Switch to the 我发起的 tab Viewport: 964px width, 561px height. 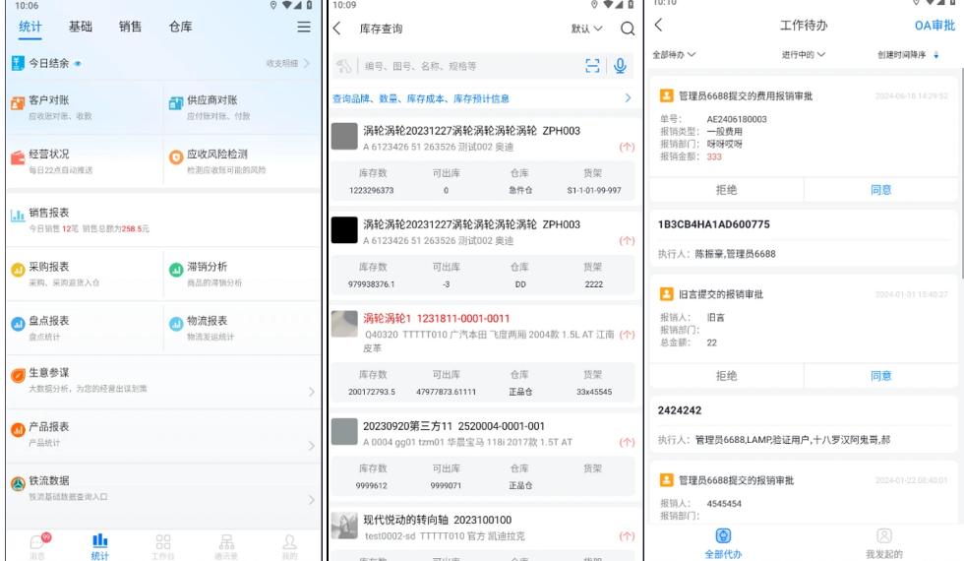883,542
